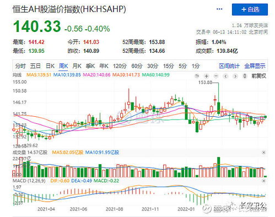This screenshot has width=275, height=217.
Task: Close the 成交量 volume panel
Action: pos(263,153)
